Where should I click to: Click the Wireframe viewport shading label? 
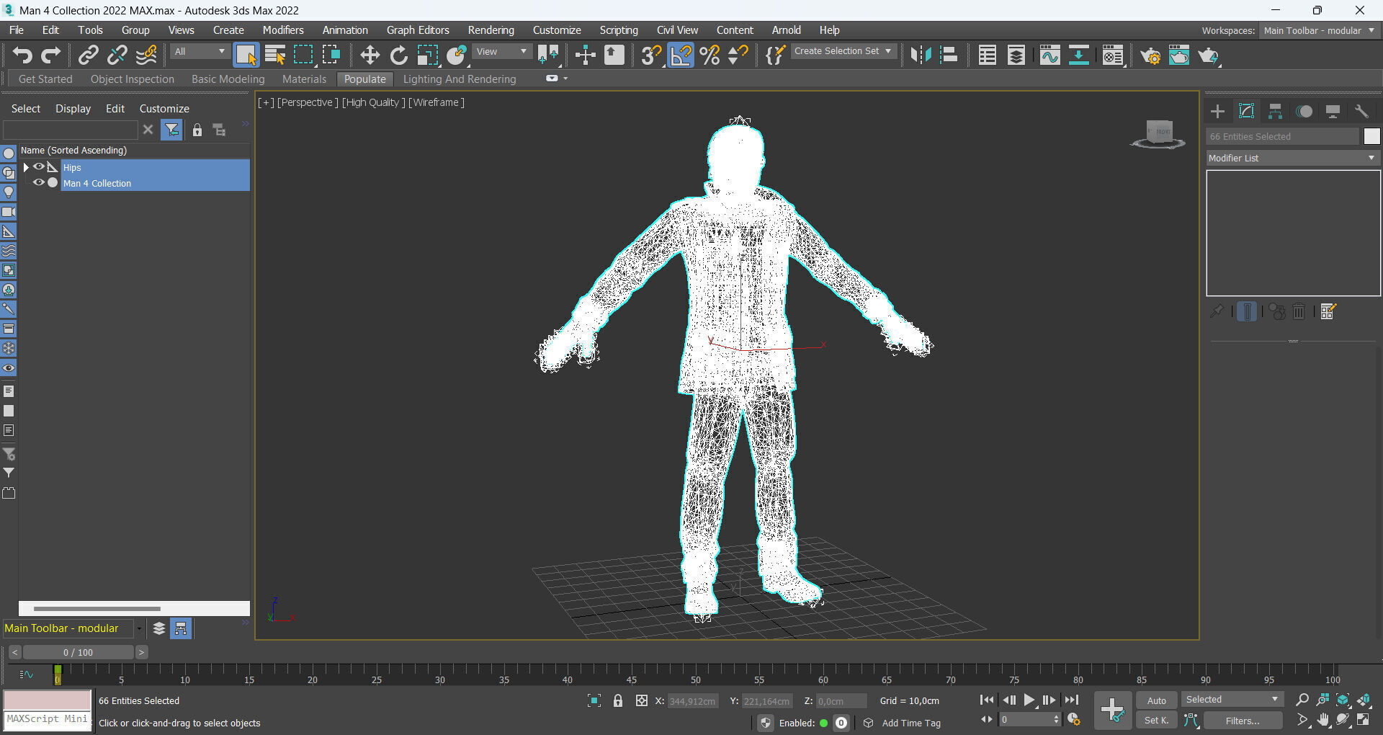click(x=436, y=102)
